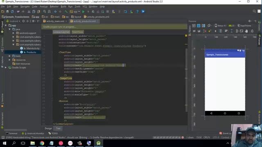This screenshot has height=147, width=262.
Task: Click the search everywhere magnifier icon
Action: pyautogui.click(x=254, y=11)
